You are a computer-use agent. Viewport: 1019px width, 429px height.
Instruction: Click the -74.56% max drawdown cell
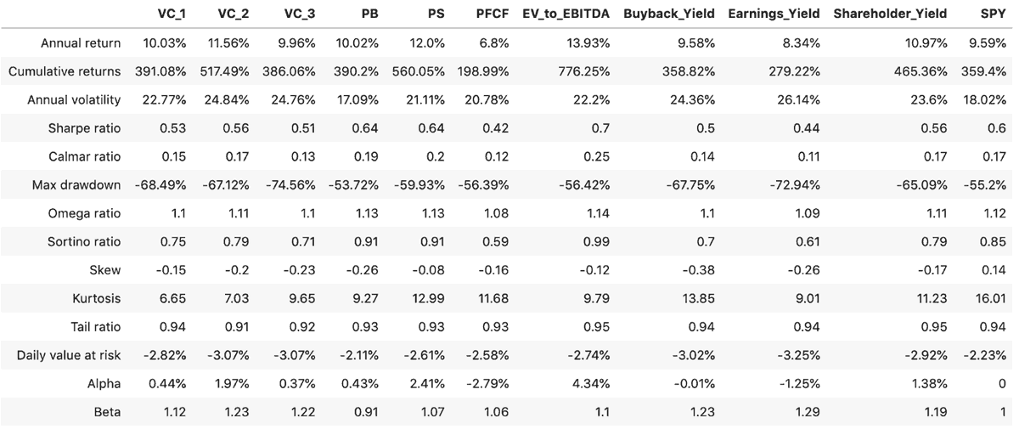[290, 185]
